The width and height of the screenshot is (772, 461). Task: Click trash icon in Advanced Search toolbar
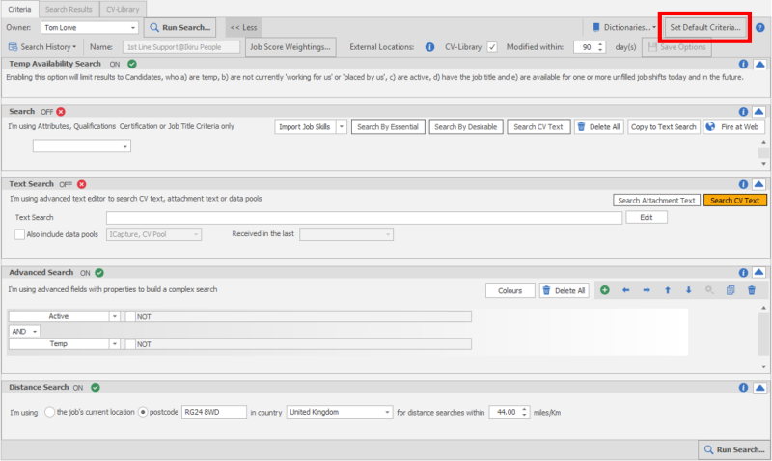[x=751, y=290]
